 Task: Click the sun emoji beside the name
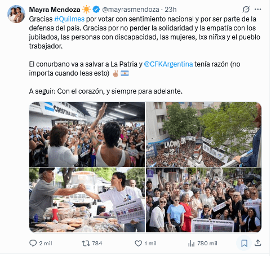[x=86, y=10]
